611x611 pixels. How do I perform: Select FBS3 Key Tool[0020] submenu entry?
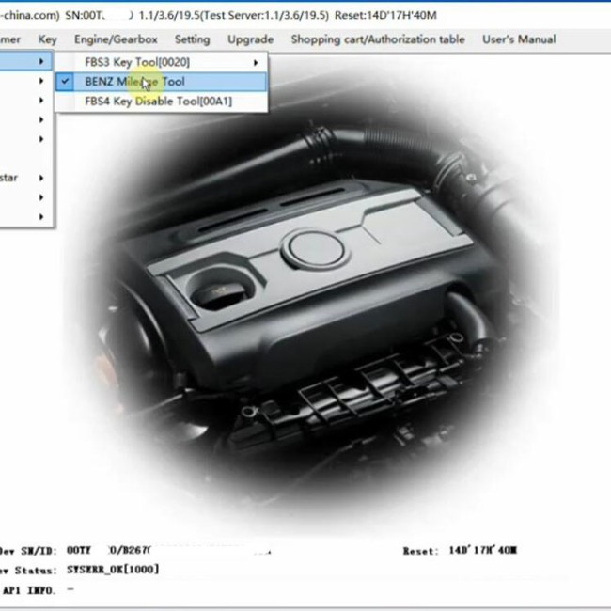coord(161,62)
